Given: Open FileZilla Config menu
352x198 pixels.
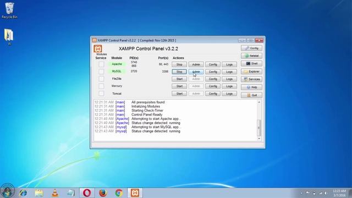Looking at the screenshot, I should (213, 79).
